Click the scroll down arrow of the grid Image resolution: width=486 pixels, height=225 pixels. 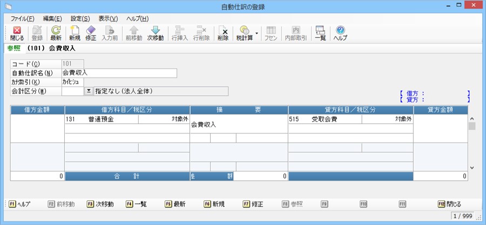(471, 167)
